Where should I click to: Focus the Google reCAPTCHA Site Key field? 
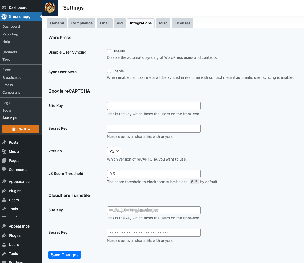[154, 106]
